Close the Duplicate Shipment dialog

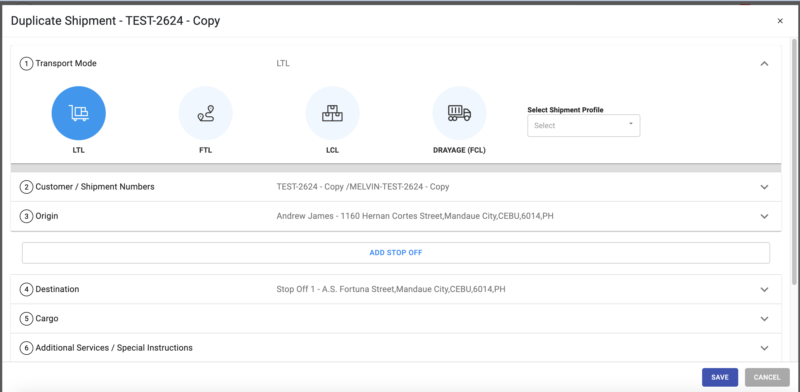(x=780, y=21)
